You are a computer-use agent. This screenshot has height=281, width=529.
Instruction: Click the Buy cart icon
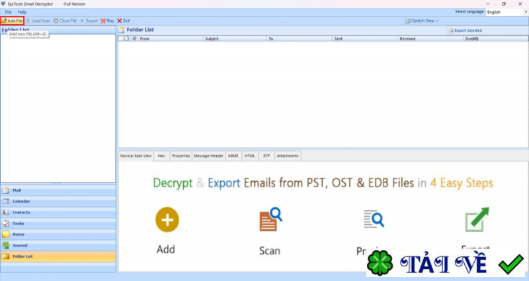point(103,21)
